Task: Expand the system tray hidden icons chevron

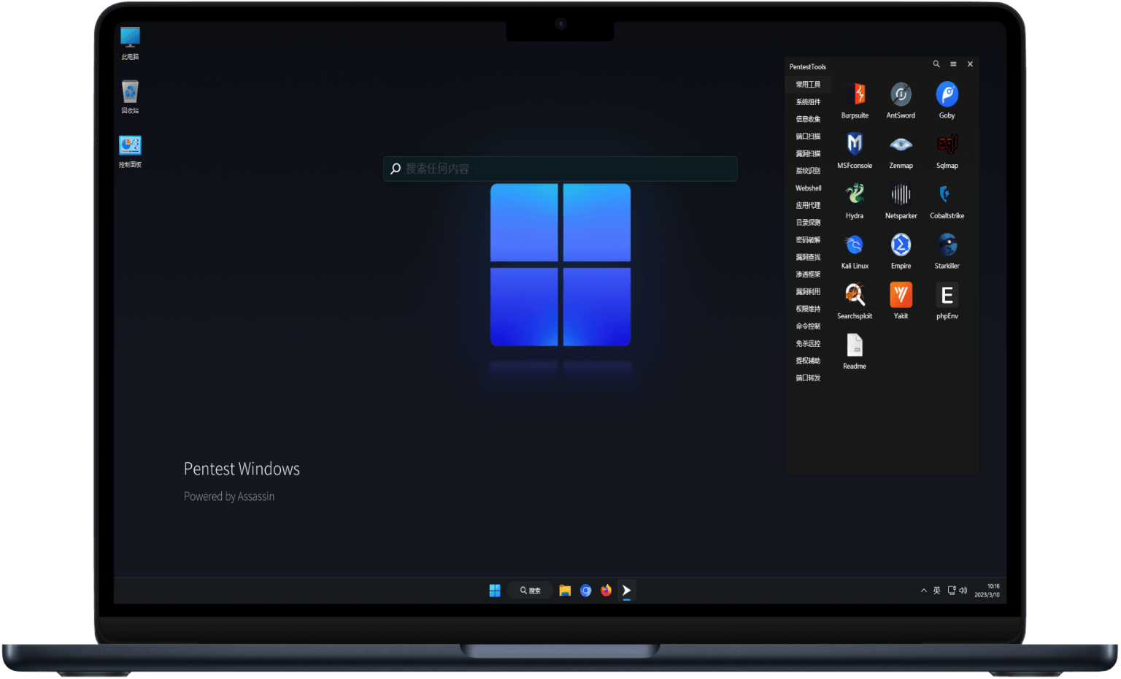Action: [924, 591]
